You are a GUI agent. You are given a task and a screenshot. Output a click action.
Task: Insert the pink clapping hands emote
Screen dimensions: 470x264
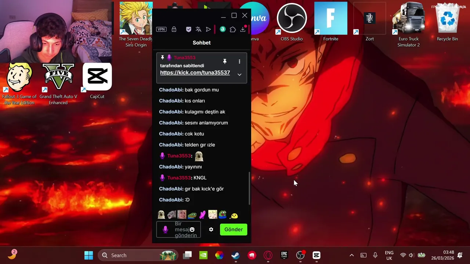tap(202, 214)
